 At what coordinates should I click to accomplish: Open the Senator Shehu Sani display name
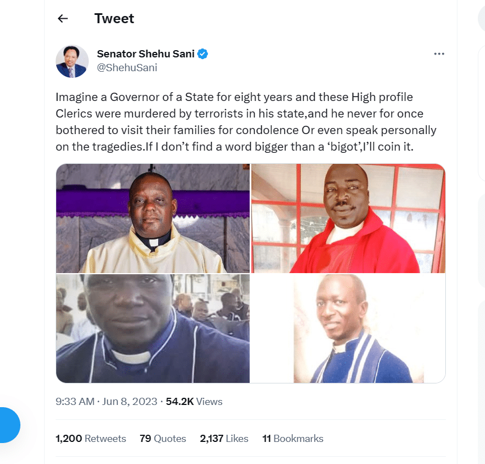145,54
